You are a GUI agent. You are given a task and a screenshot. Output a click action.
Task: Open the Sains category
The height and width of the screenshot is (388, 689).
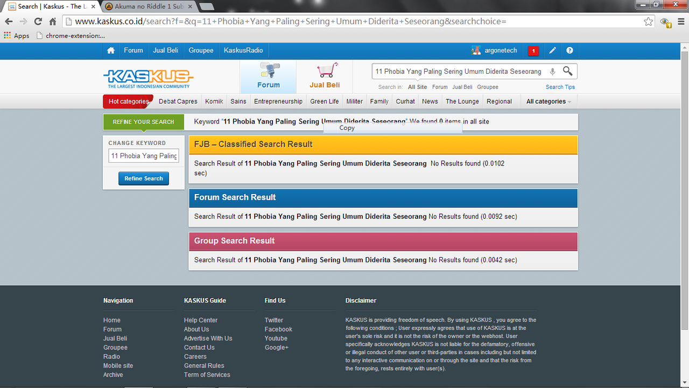click(x=238, y=101)
